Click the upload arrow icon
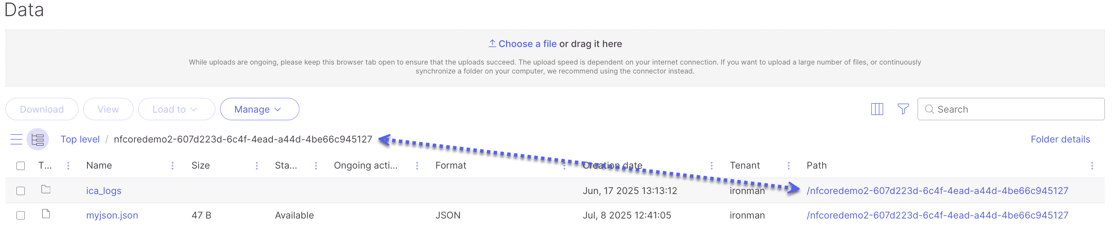Screen dimensions: 1112x228 (x=492, y=44)
